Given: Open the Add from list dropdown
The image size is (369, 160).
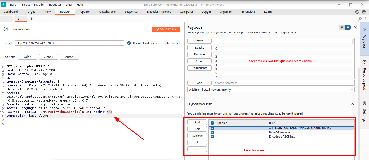Looking at the screenshot, I should pyautogui.click(x=271, y=90).
